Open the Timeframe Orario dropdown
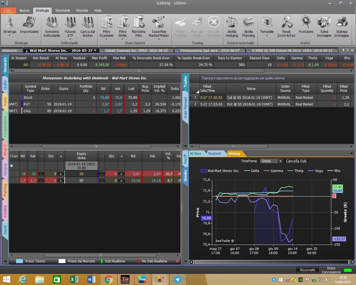The image size is (356, 285). tap(280, 161)
